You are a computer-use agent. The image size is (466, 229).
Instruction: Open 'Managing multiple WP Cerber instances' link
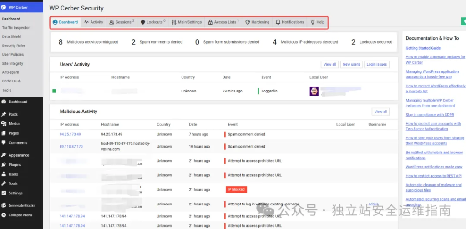pyautogui.click(x=431, y=103)
